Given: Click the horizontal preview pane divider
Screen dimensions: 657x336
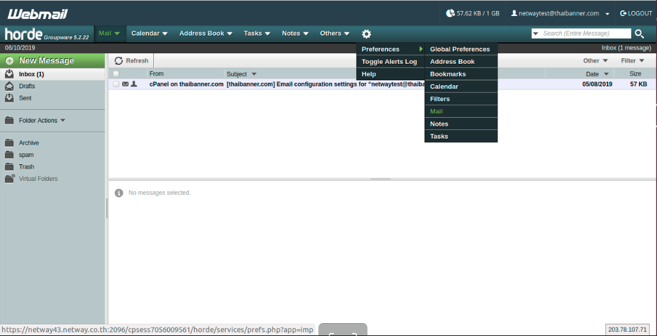Looking at the screenshot, I should [381, 179].
